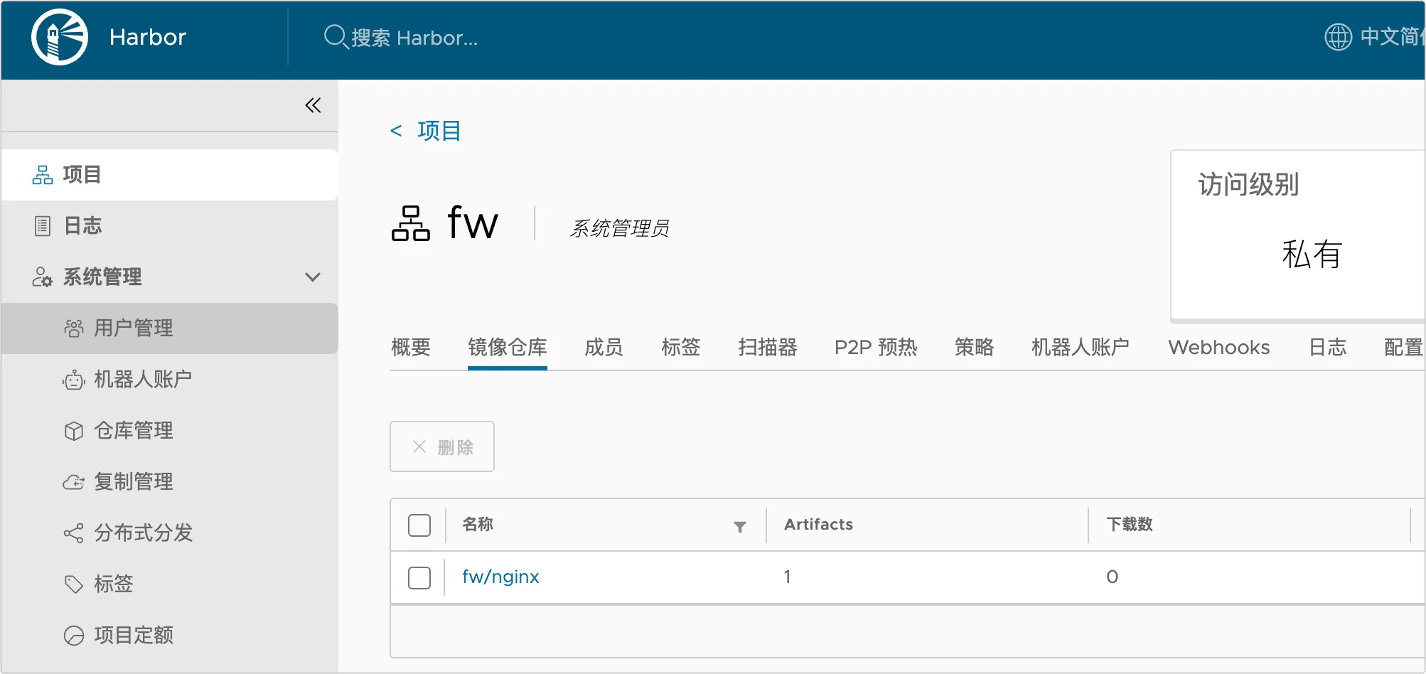Screen dimensions: 1426x674
Task: Click the fw project name heading
Action: 473,223
